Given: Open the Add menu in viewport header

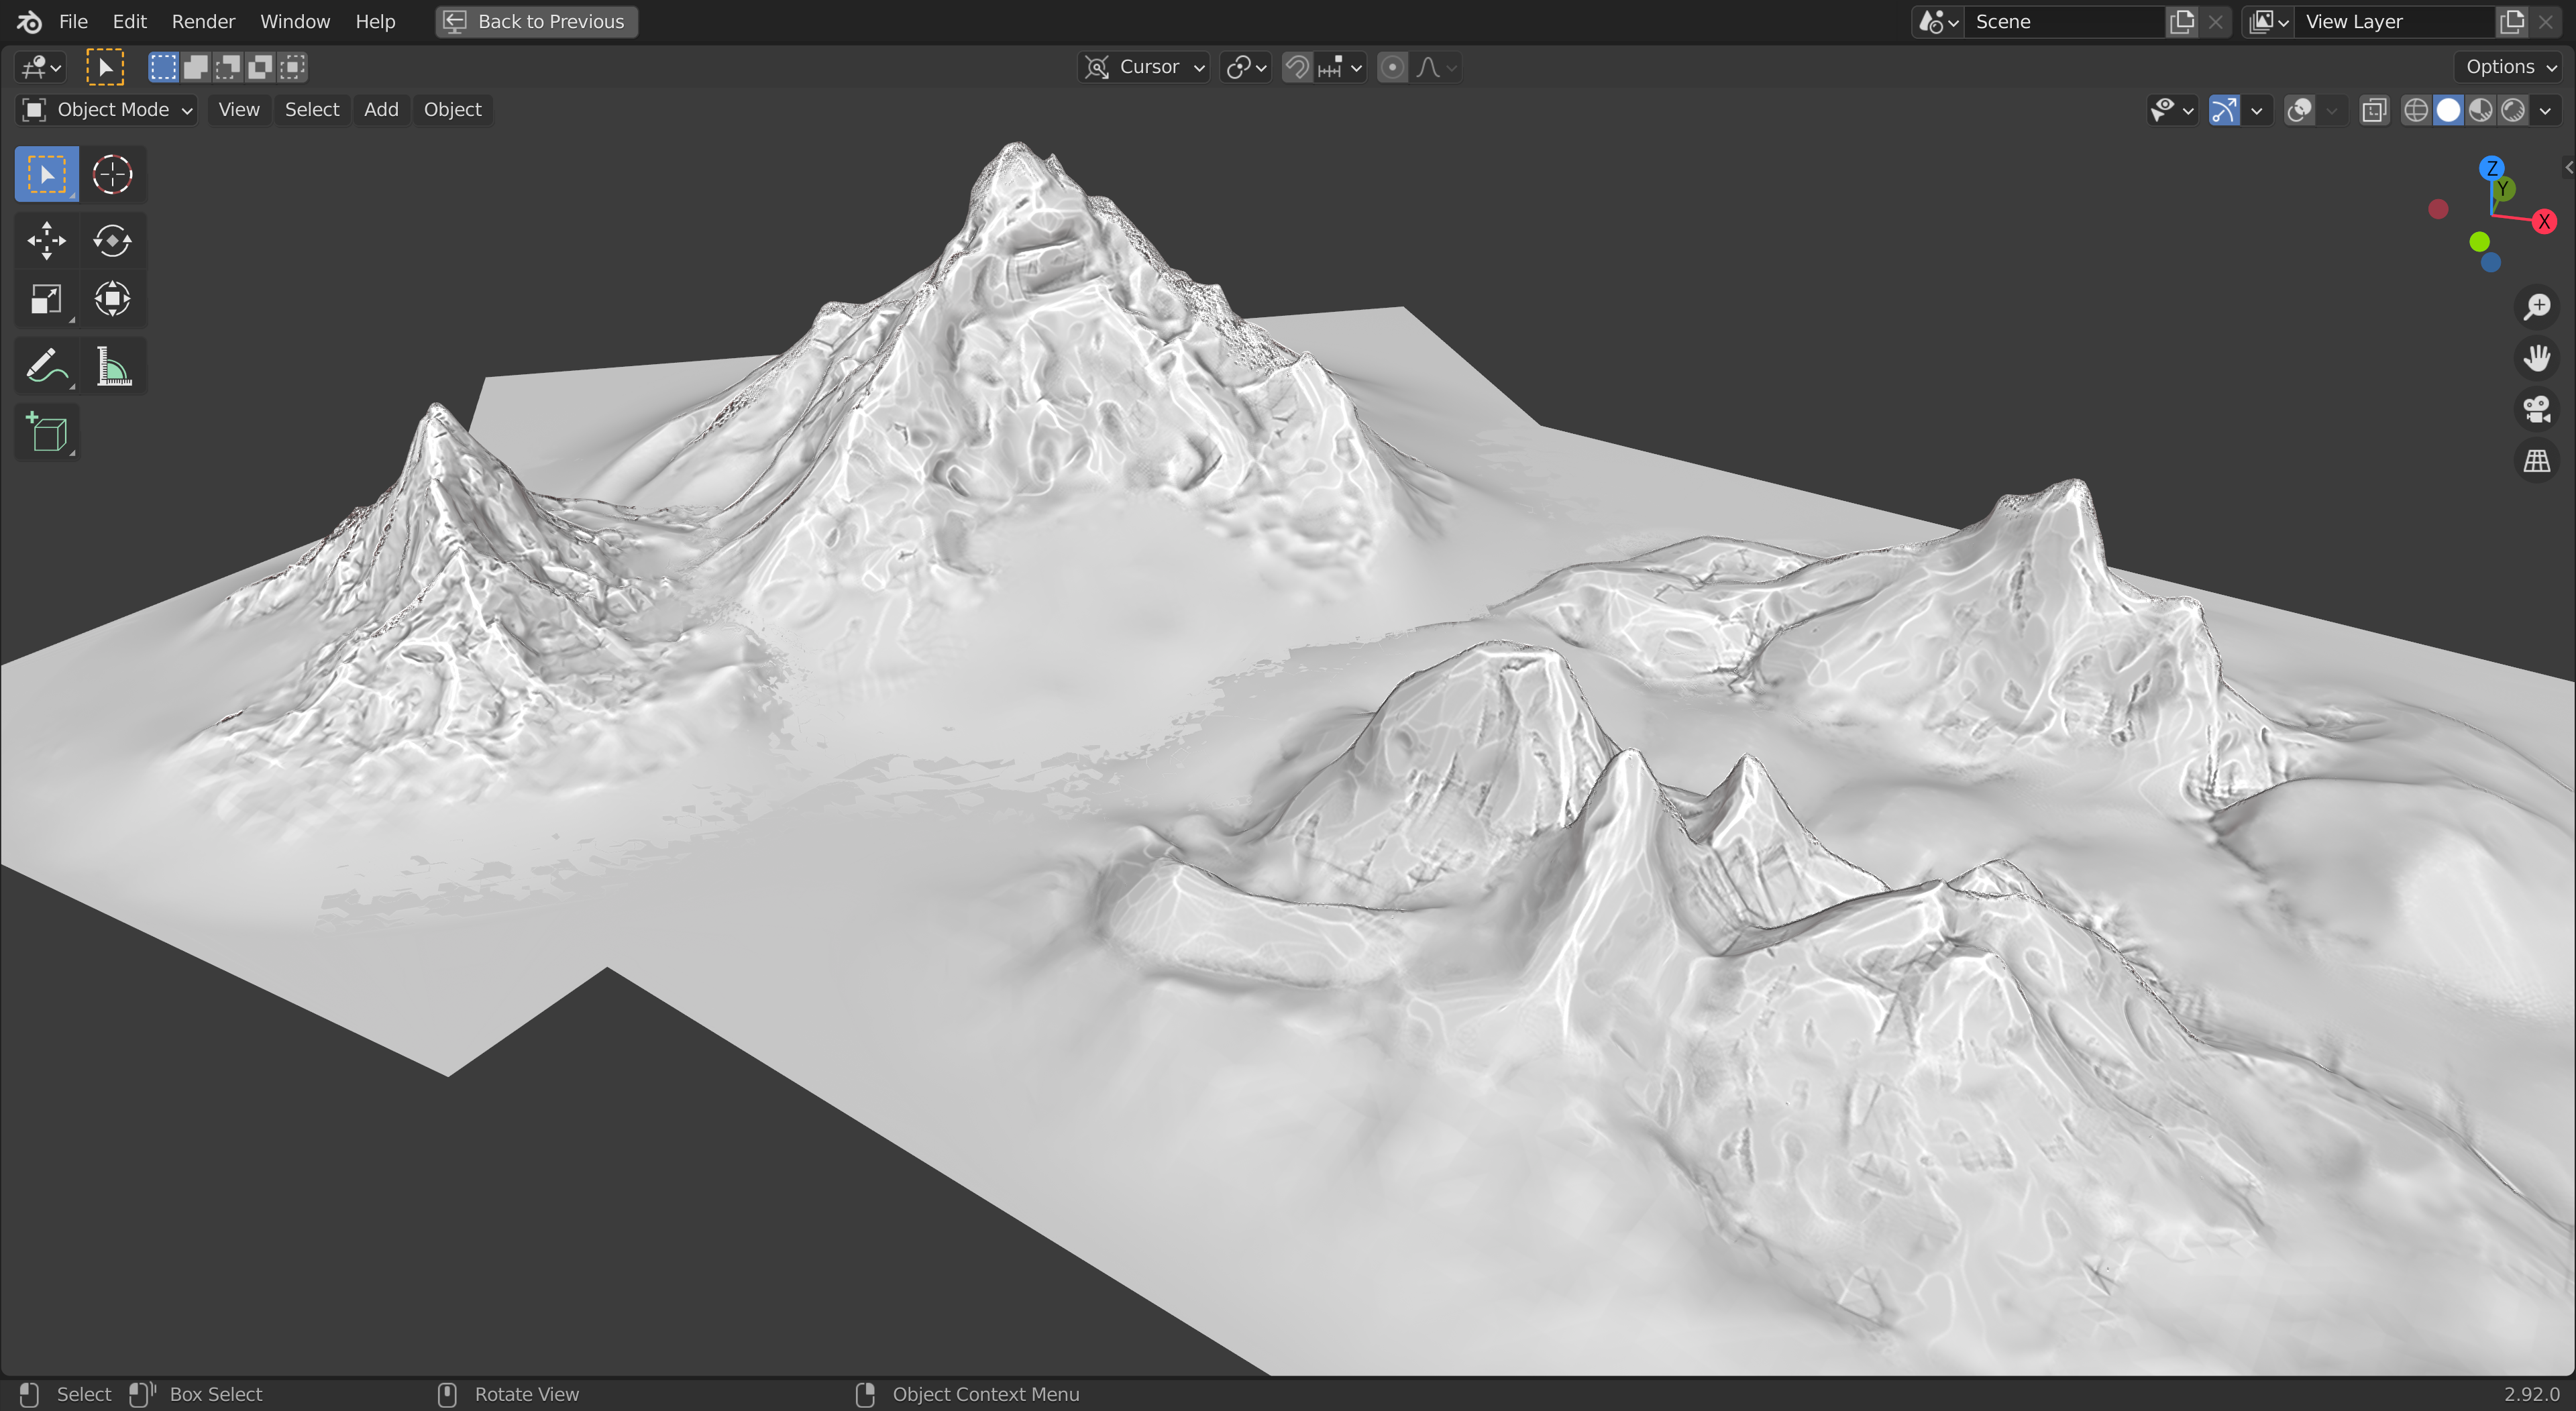Looking at the screenshot, I should point(381,110).
